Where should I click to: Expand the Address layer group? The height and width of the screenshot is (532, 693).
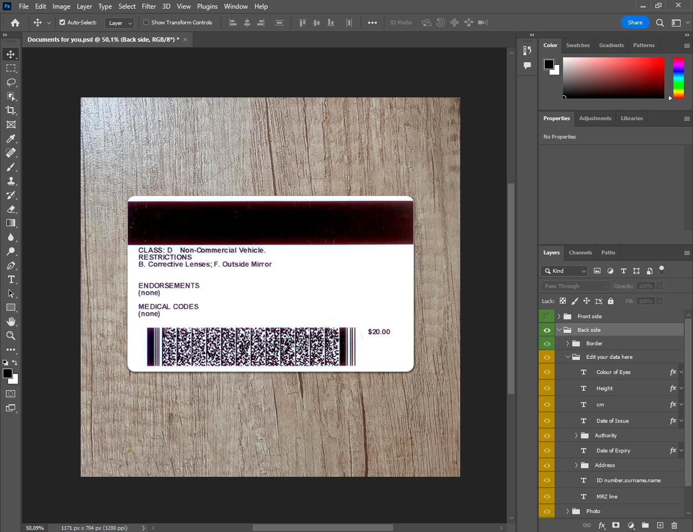tap(576, 465)
